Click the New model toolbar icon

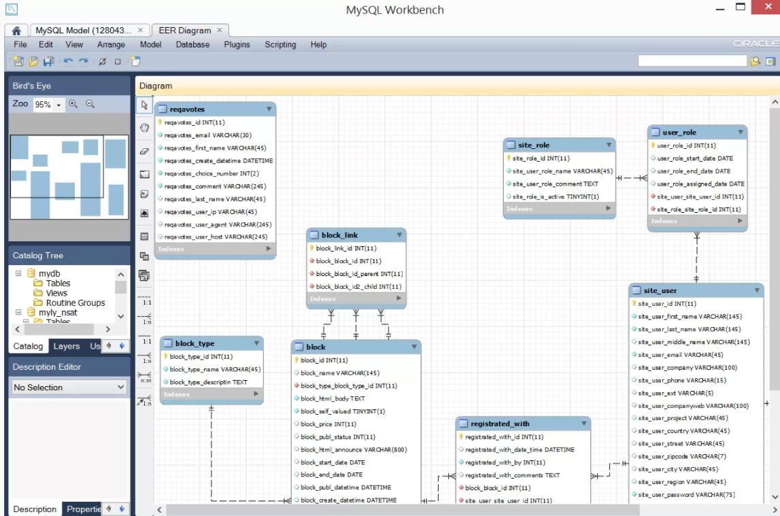18,61
